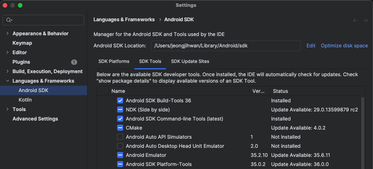Screen dimensions: 373x169
Task: Click the Android SDK Location path field
Action: click(x=226, y=46)
